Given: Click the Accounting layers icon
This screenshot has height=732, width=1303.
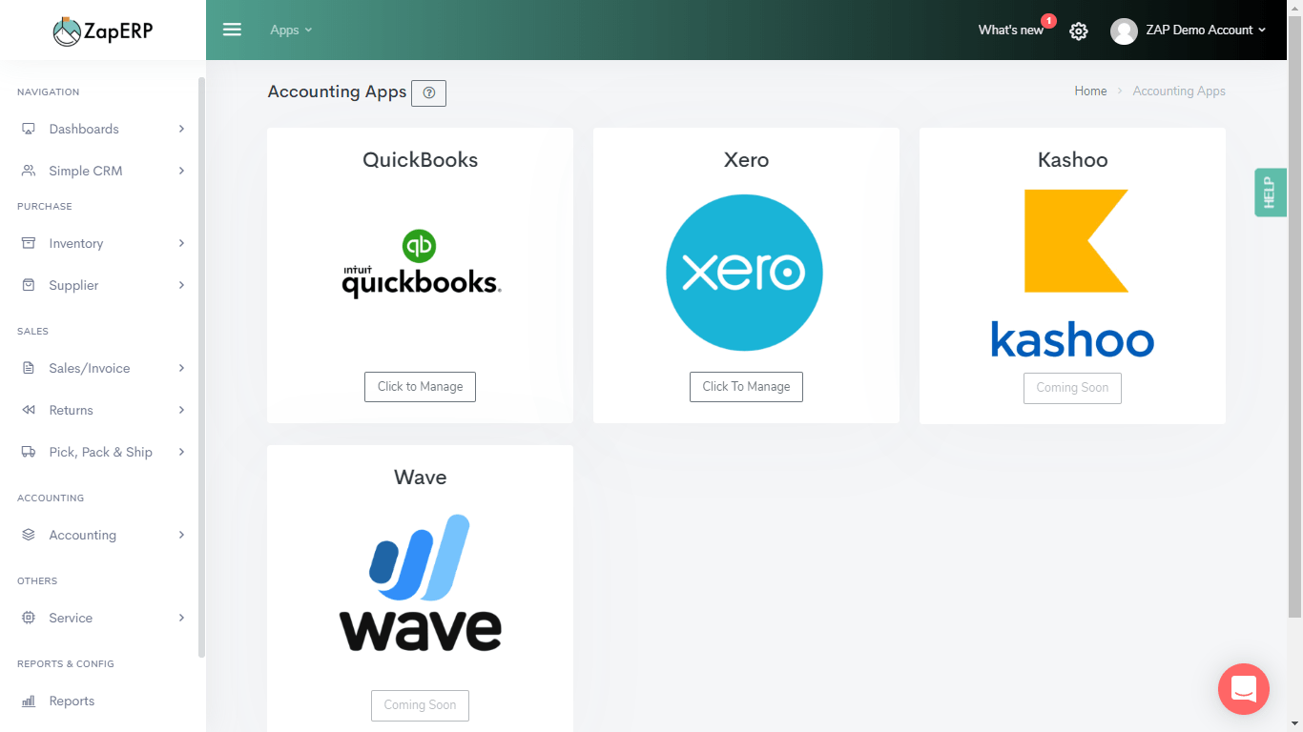Looking at the screenshot, I should coord(29,535).
